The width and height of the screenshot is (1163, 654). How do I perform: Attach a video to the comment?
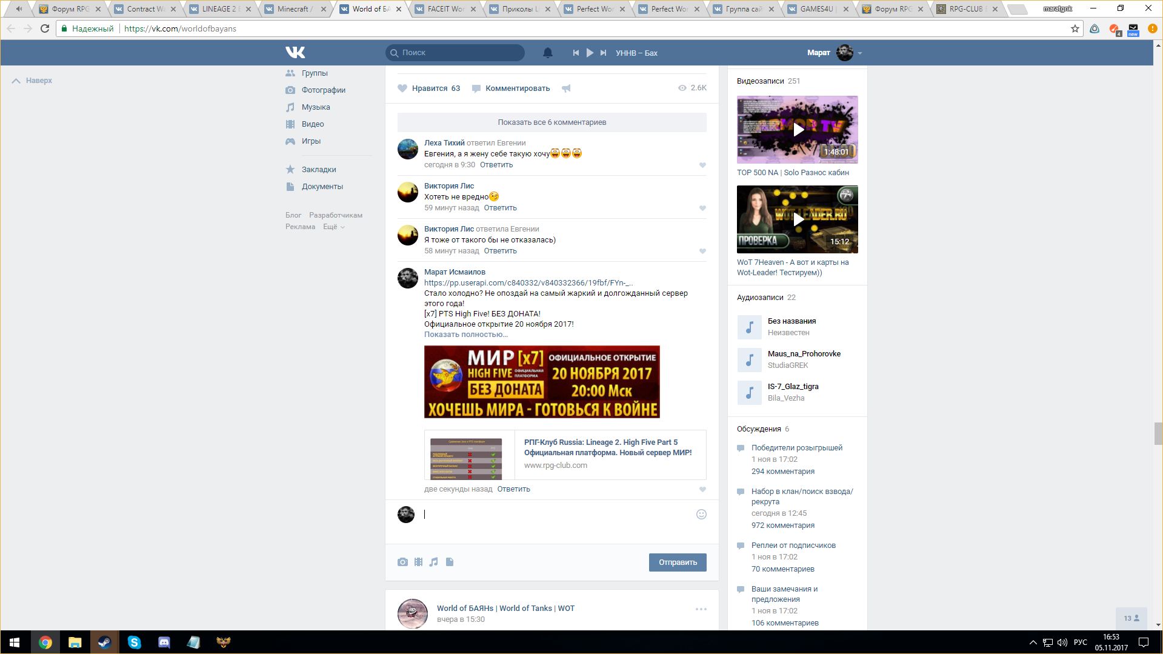click(418, 562)
